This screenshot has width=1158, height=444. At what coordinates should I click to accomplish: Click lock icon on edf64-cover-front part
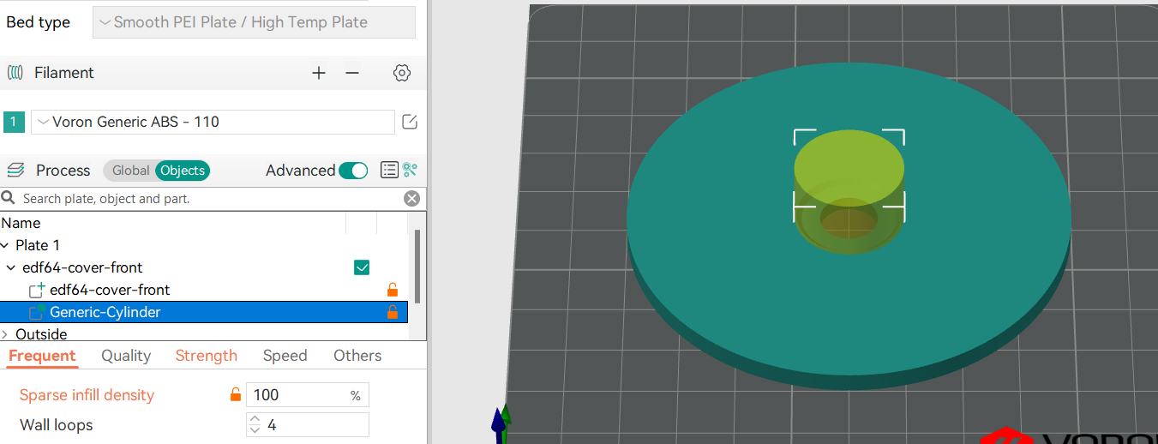click(x=393, y=290)
